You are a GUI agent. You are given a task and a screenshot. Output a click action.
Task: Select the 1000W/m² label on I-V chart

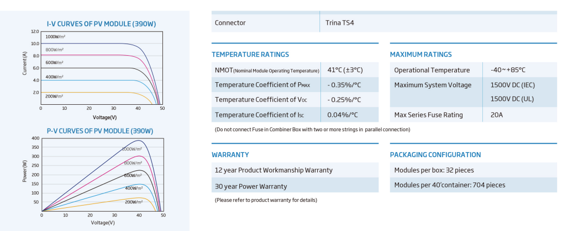pos(55,37)
